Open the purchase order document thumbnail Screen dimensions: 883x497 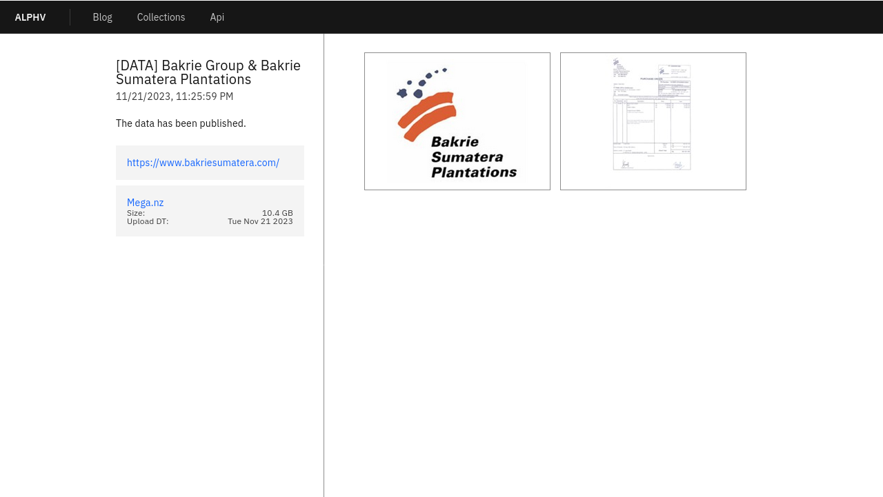point(653,121)
